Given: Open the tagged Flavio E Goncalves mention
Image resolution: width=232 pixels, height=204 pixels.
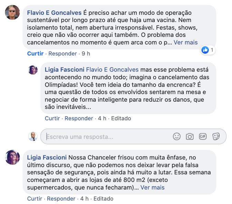Looking at the screenshot, I should [112, 69].
